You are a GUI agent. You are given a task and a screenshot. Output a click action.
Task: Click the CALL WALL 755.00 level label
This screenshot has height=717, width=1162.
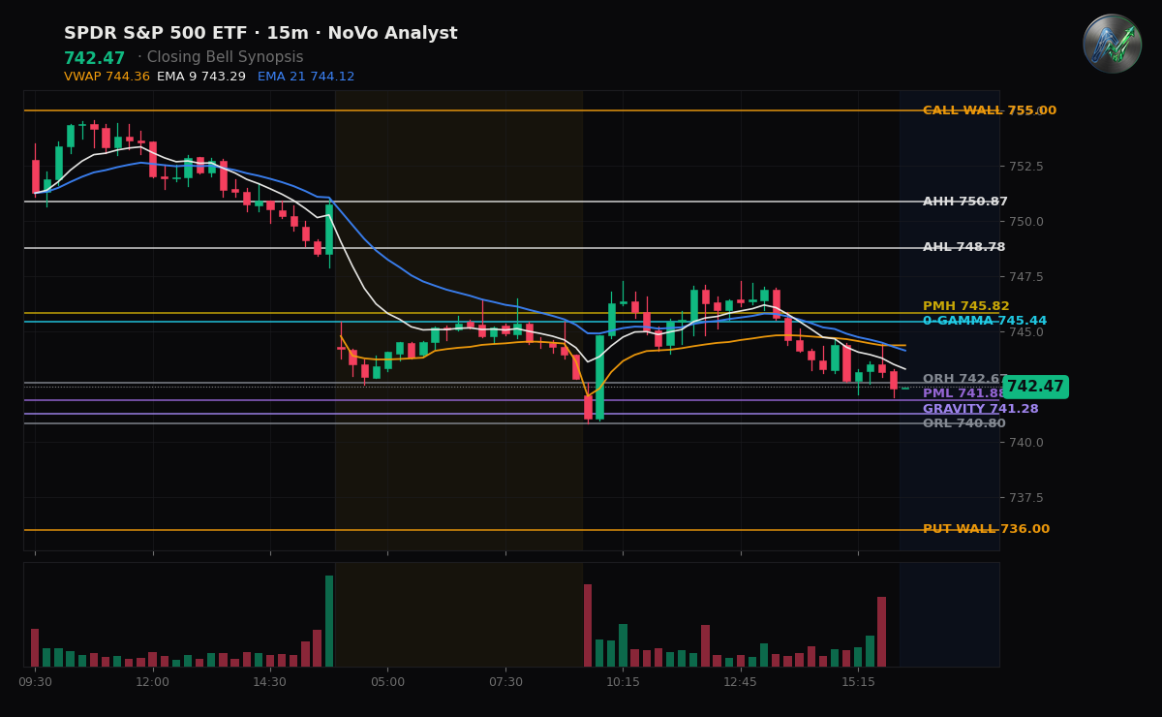click(x=990, y=110)
